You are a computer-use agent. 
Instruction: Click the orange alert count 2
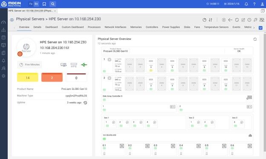pos(52,77)
